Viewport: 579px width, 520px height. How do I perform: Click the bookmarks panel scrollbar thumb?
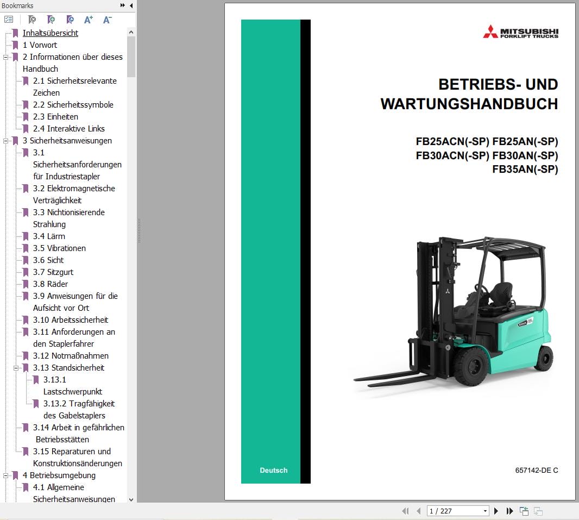click(x=131, y=57)
